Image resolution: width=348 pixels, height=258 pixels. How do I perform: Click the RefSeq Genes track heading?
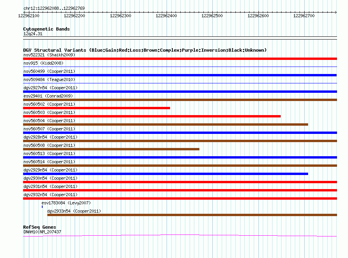pyautogui.click(x=39, y=227)
